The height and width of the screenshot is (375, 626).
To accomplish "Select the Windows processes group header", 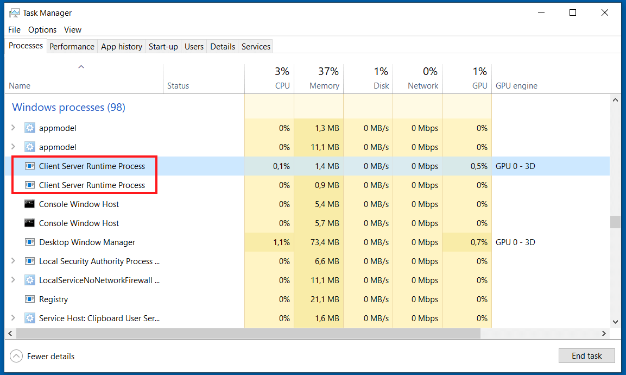I will click(x=68, y=107).
